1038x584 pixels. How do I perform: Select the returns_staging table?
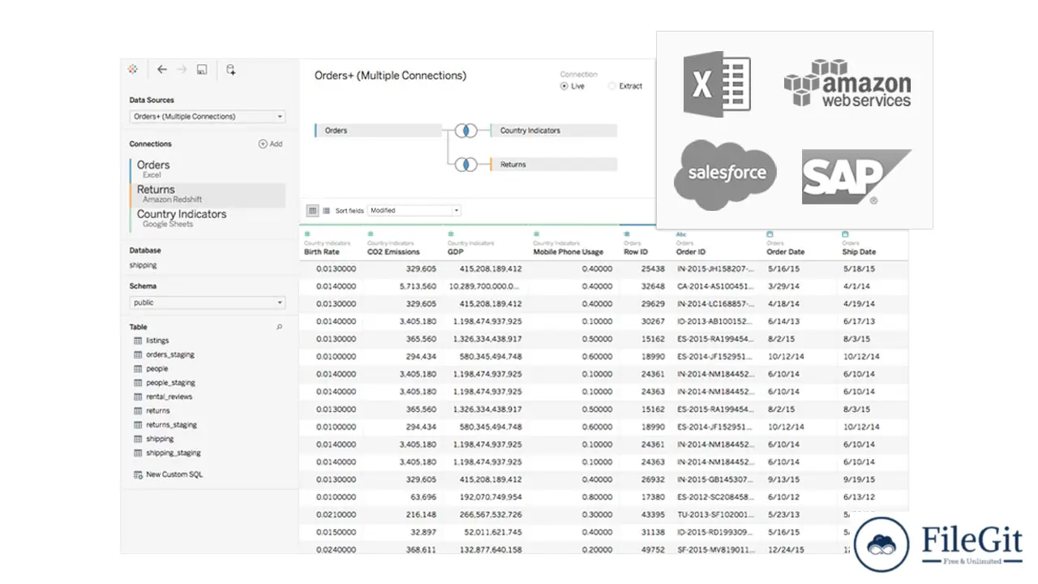(x=171, y=425)
